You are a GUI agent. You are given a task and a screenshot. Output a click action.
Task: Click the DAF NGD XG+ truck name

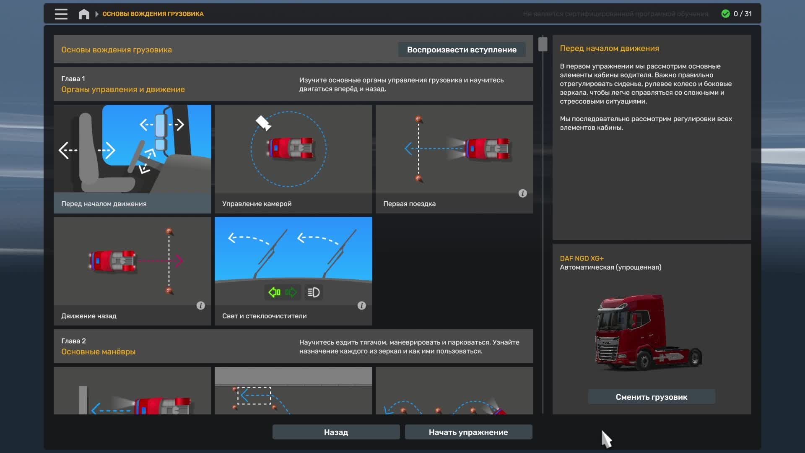582,258
